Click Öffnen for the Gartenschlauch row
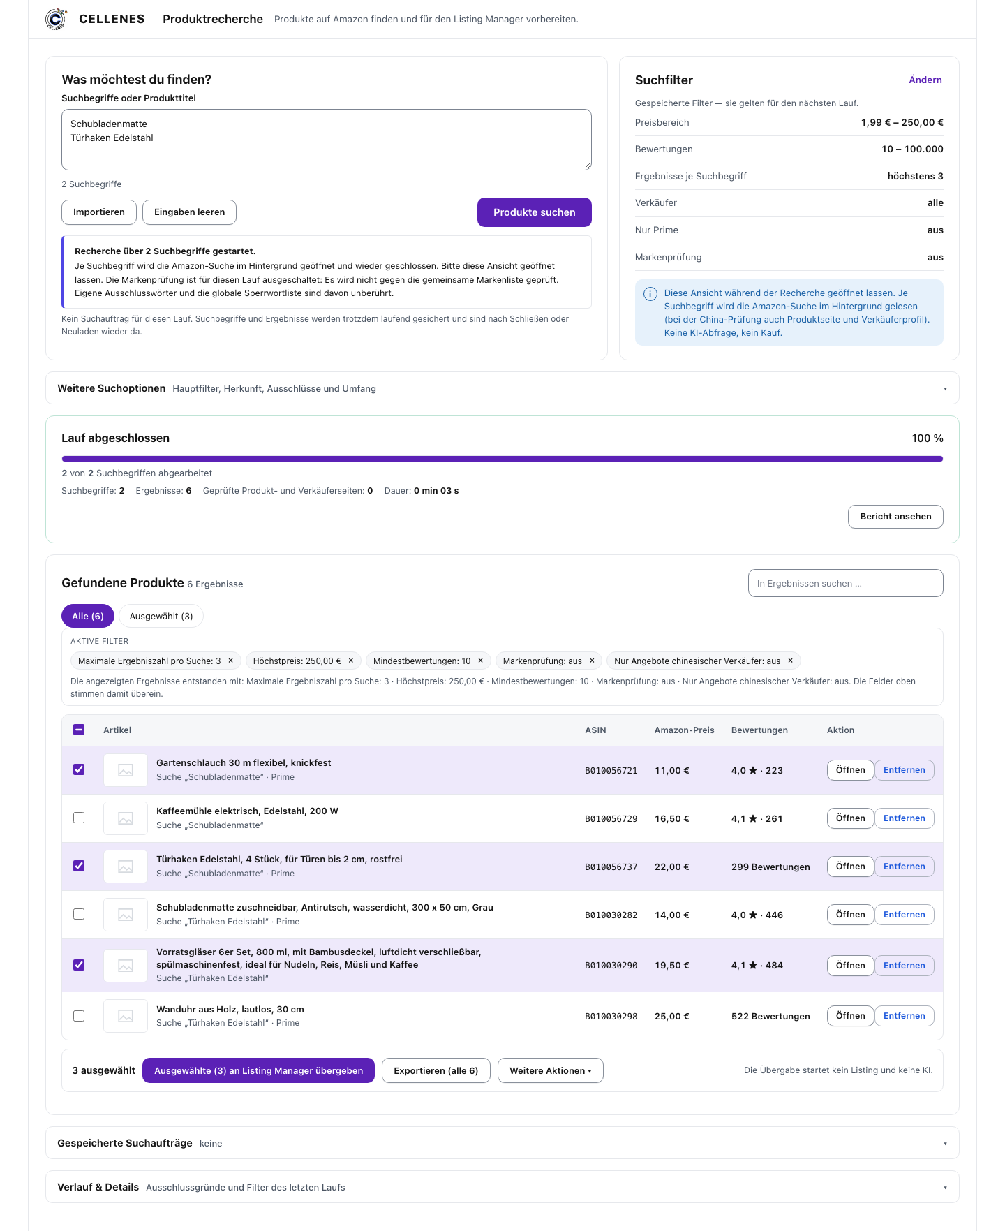This screenshot has width=1005, height=1231. pos(850,770)
